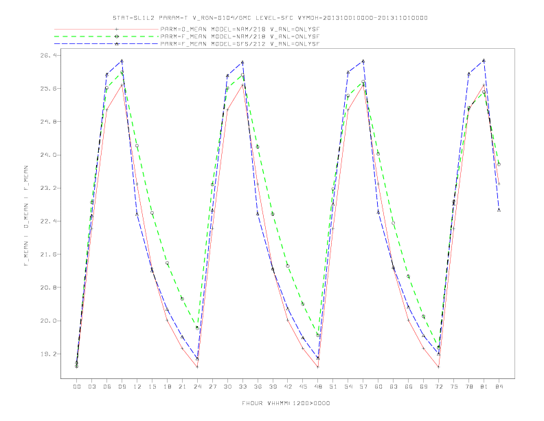Viewport: 544px width, 421px height.
Task: Click the red legend line plus marker
Action: [x=117, y=29]
